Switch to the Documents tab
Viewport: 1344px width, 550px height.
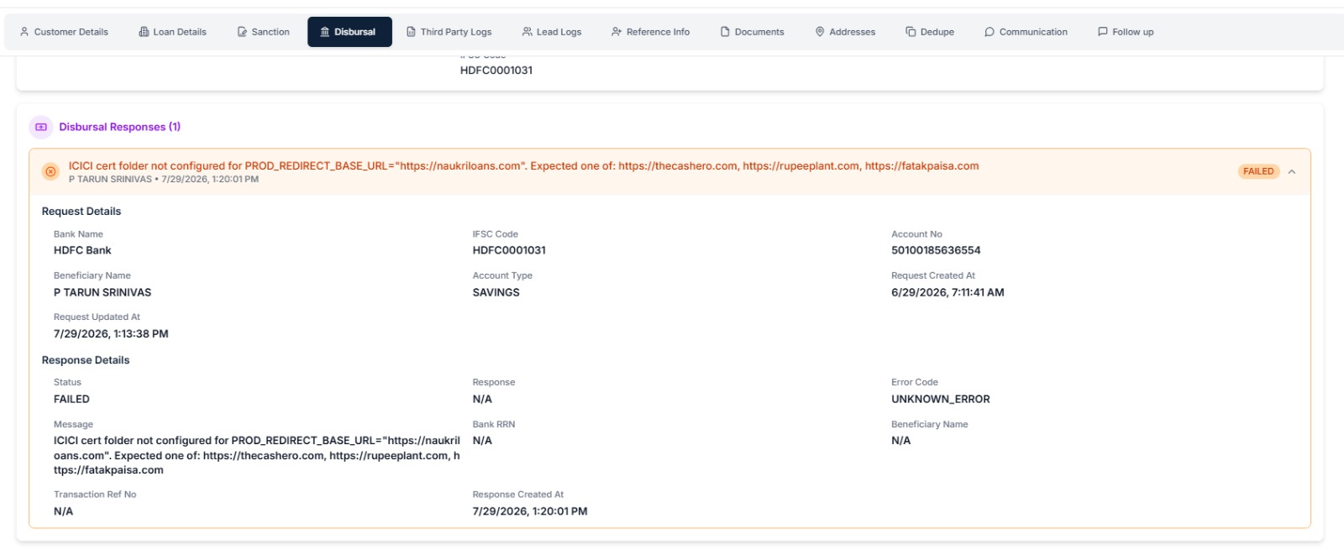pyautogui.click(x=752, y=32)
